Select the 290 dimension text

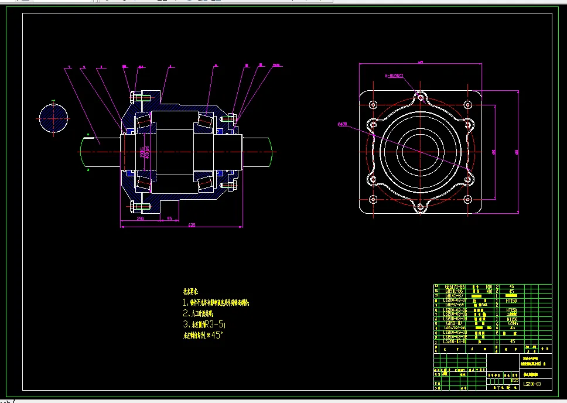[141, 218]
